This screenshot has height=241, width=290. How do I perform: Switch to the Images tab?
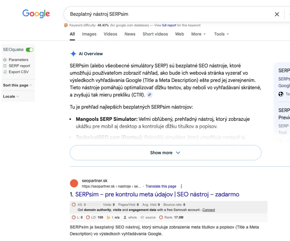click(x=89, y=34)
